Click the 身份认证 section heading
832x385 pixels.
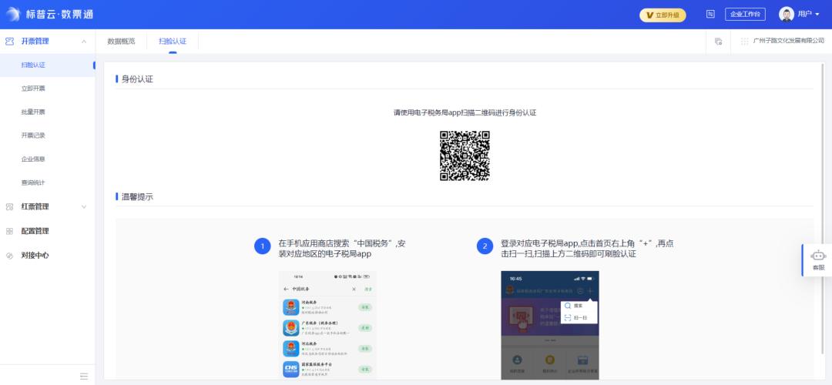point(137,79)
